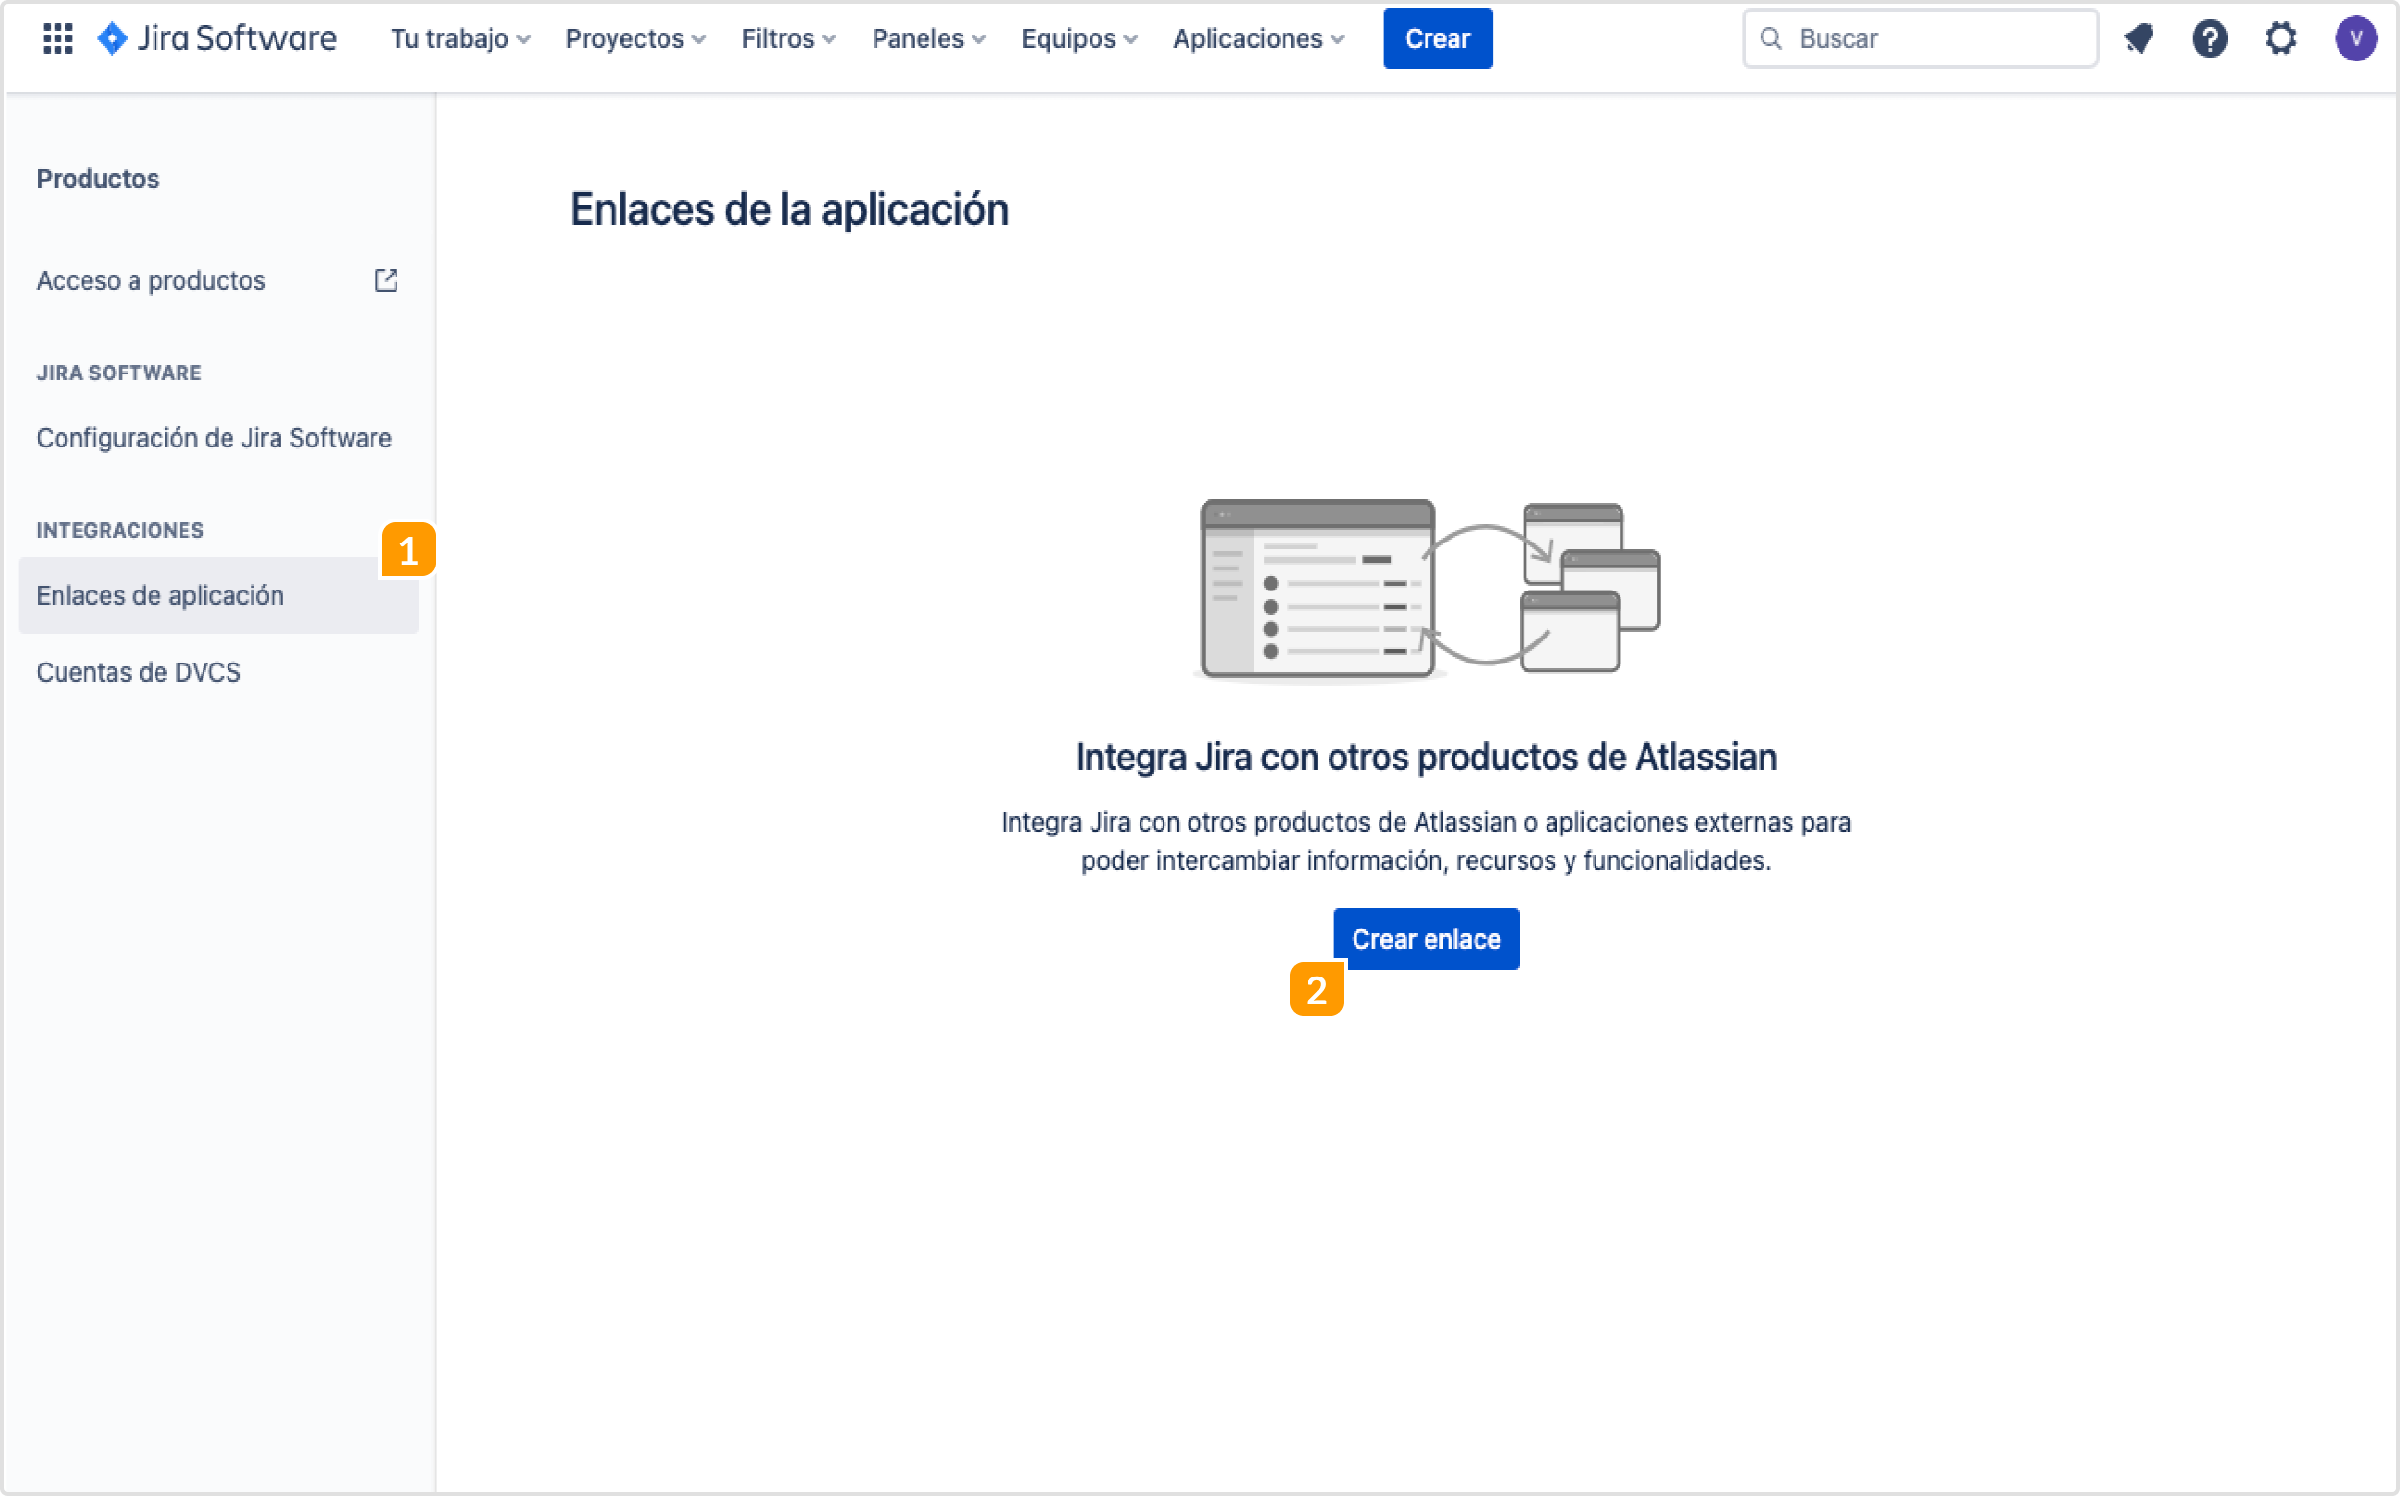Viewport: 2400px width, 1496px height.
Task: Expand the Tu trabajo menu
Action: click(461, 38)
